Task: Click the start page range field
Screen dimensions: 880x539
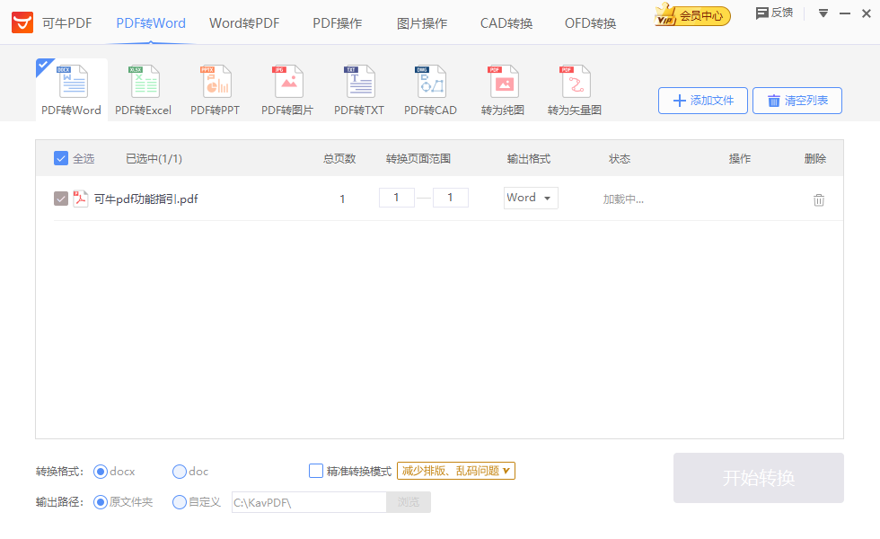Action: click(397, 198)
